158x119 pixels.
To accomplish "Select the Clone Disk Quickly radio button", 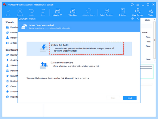I will coord(52,45).
